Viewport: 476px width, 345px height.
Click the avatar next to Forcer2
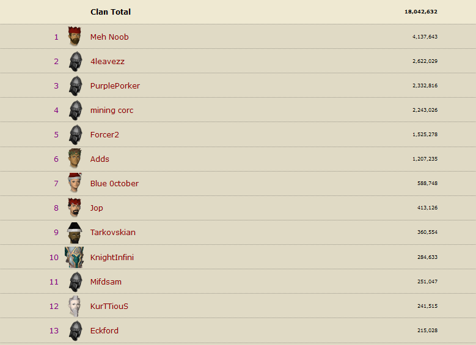click(x=75, y=134)
